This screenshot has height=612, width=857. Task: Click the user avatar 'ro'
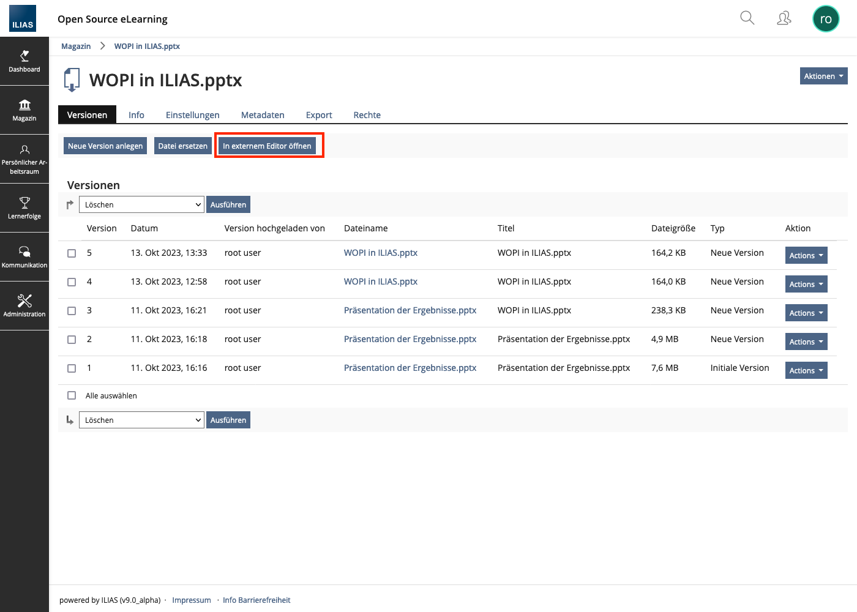click(x=825, y=19)
